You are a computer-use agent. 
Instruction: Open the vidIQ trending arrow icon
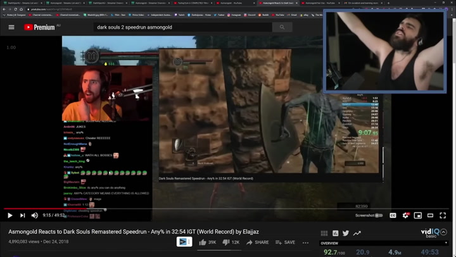click(x=357, y=233)
